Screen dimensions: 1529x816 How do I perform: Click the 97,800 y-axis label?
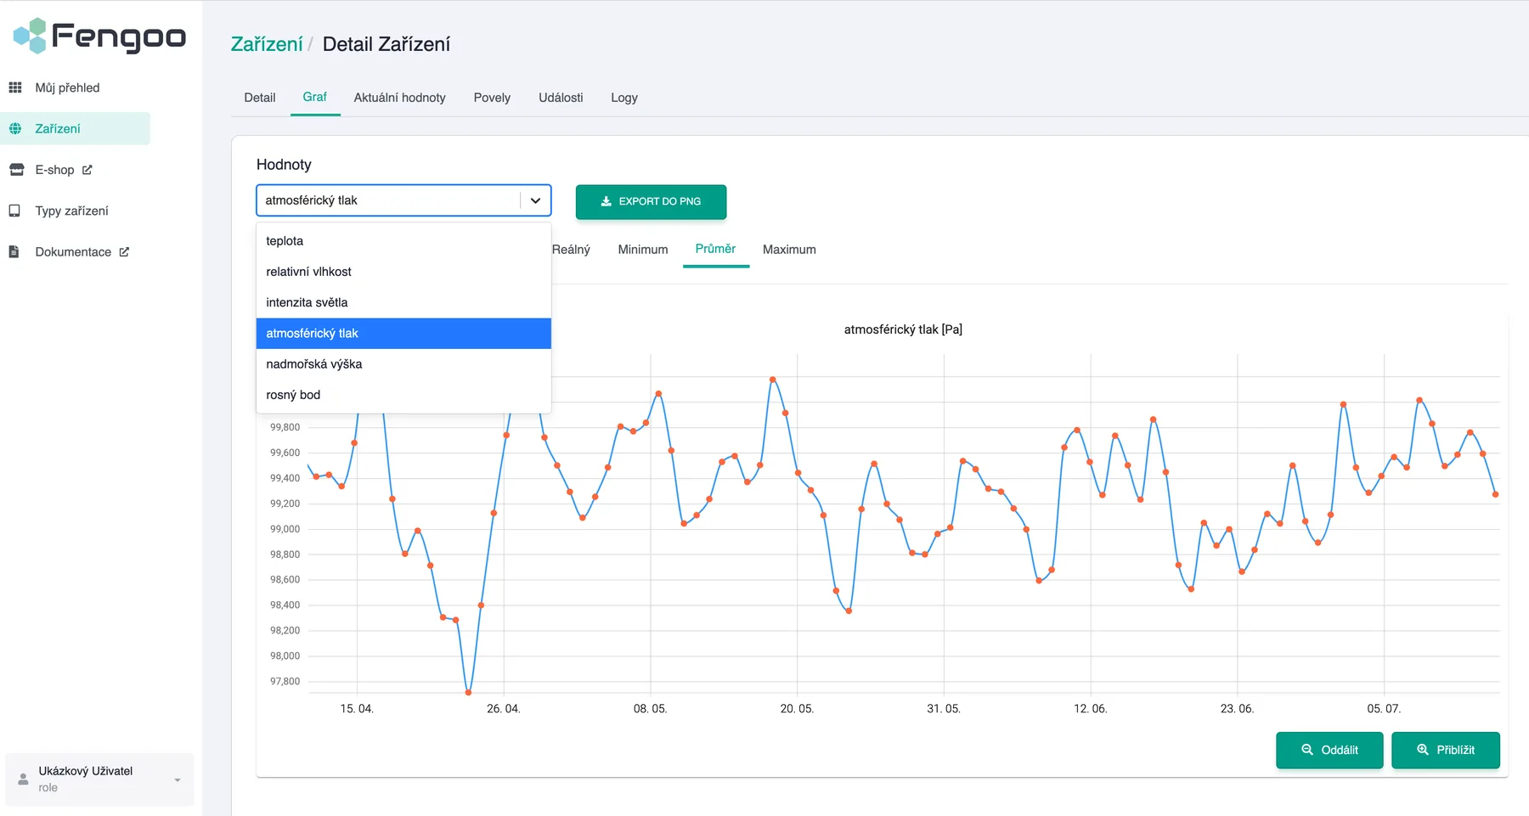coord(285,681)
